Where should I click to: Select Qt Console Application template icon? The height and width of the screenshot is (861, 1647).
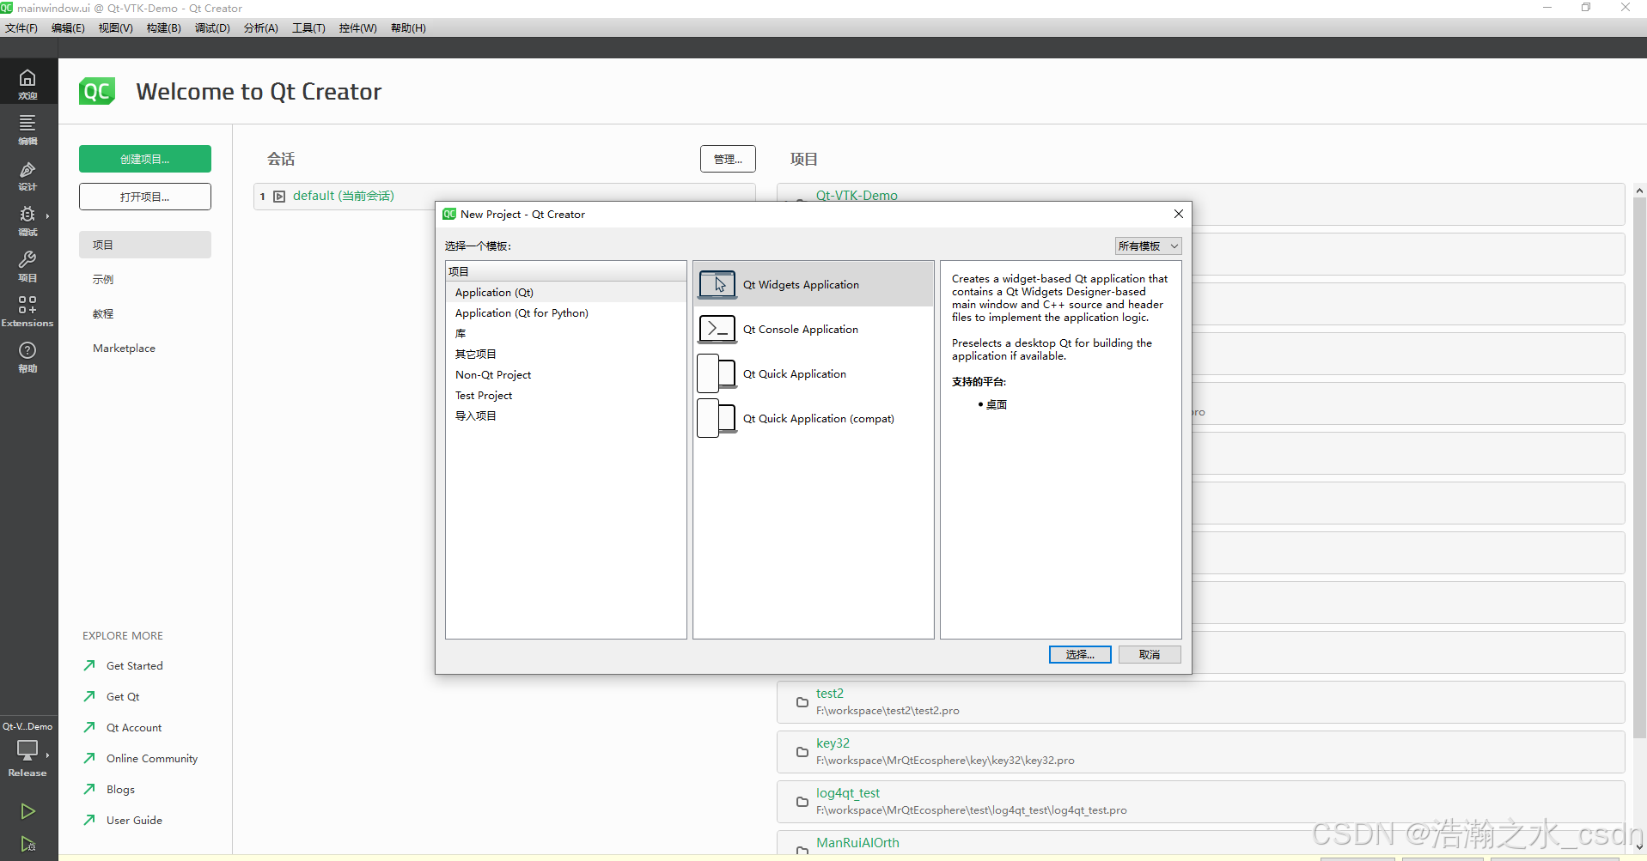click(717, 329)
